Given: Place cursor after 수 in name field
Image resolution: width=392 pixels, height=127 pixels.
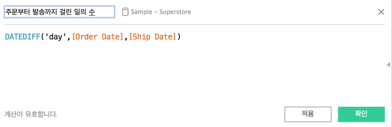Looking at the screenshot, I should click(95, 12).
